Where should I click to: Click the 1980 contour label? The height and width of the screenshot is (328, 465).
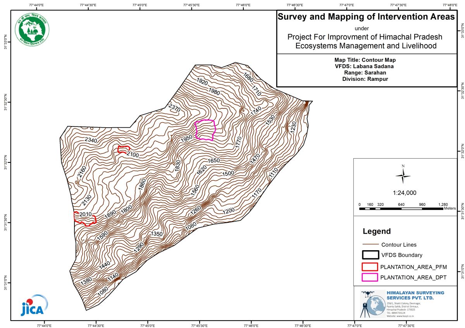[x=214, y=91]
